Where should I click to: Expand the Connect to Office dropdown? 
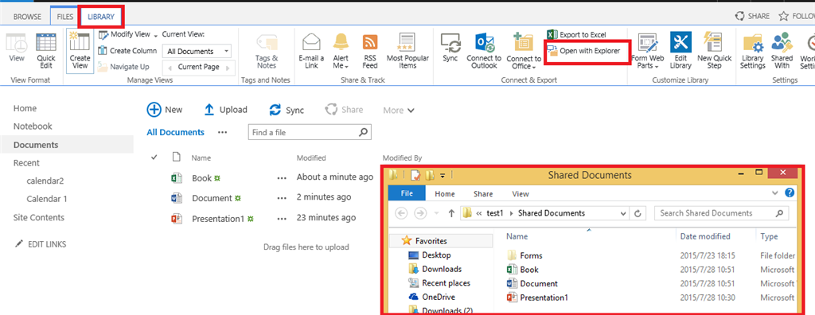pos(534,68)
